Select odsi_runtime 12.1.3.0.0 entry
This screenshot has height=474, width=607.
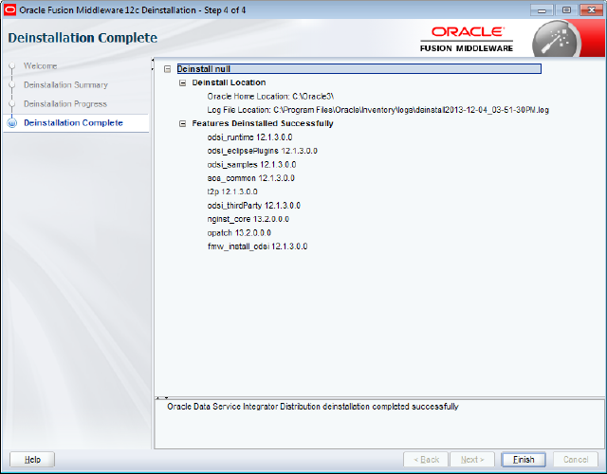point(249,137)
